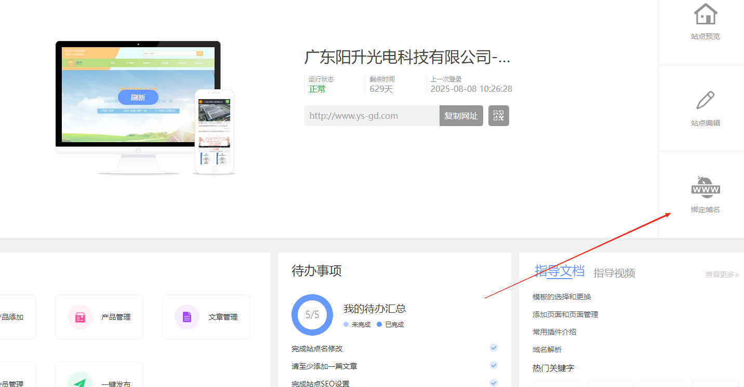Image resolution: width=744 pixels, height=387 pixels.
Task: Click the 我的待办汇总 heading
Action: pyautogui.click(x=375, y=309)
